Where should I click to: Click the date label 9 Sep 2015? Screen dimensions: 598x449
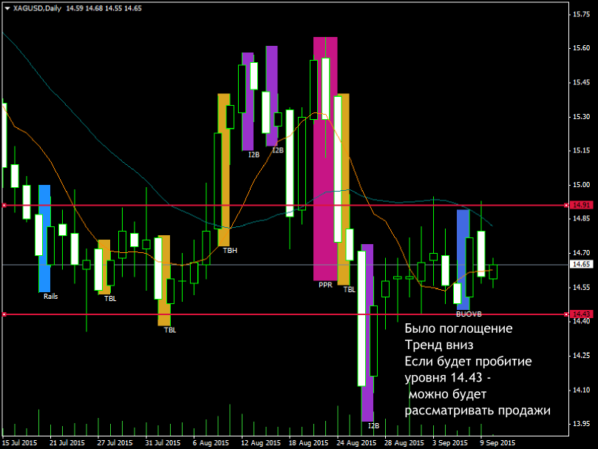pos(498,443)
